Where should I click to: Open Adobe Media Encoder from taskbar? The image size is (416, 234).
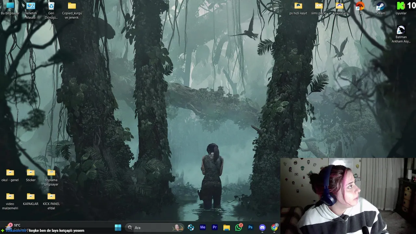203,227
